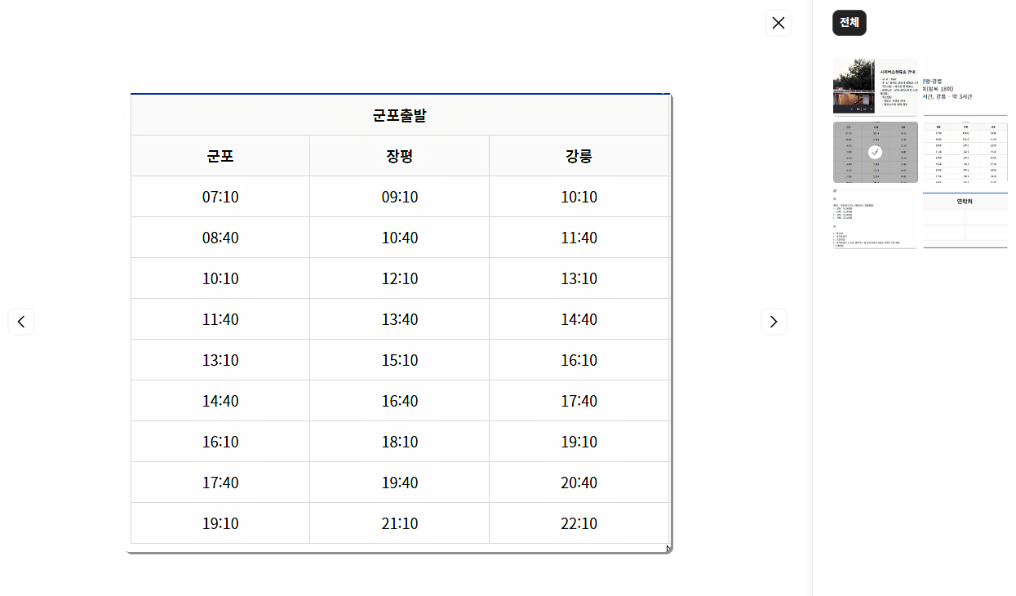Select the 22:10 cell in 강릉 column
This screenshot has height=596, width=1016.
[579, 523]
